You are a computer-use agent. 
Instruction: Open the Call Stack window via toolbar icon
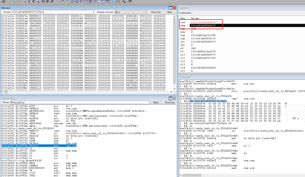click(x=90, y=2)
